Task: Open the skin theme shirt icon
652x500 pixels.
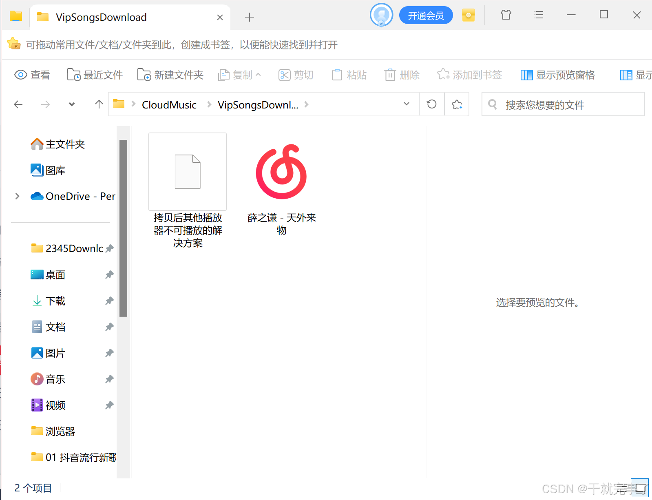Action: click(x=506, y=15)
